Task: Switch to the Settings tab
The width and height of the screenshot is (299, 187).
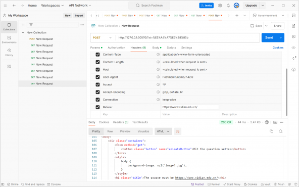Action: tap(186, 48)
